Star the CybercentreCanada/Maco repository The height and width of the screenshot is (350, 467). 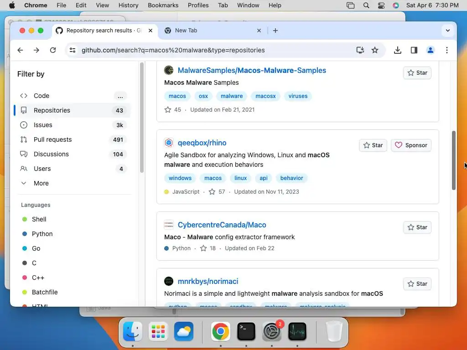click(x=417, y=227)
